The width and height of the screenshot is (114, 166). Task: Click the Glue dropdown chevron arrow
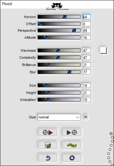[x=78, y=117]
